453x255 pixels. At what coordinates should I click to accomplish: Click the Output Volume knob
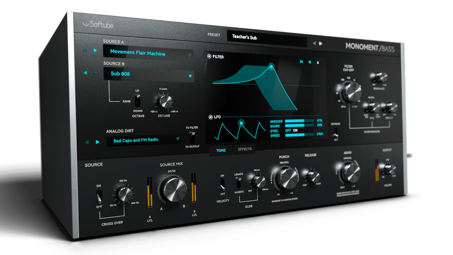coord(389,170)
